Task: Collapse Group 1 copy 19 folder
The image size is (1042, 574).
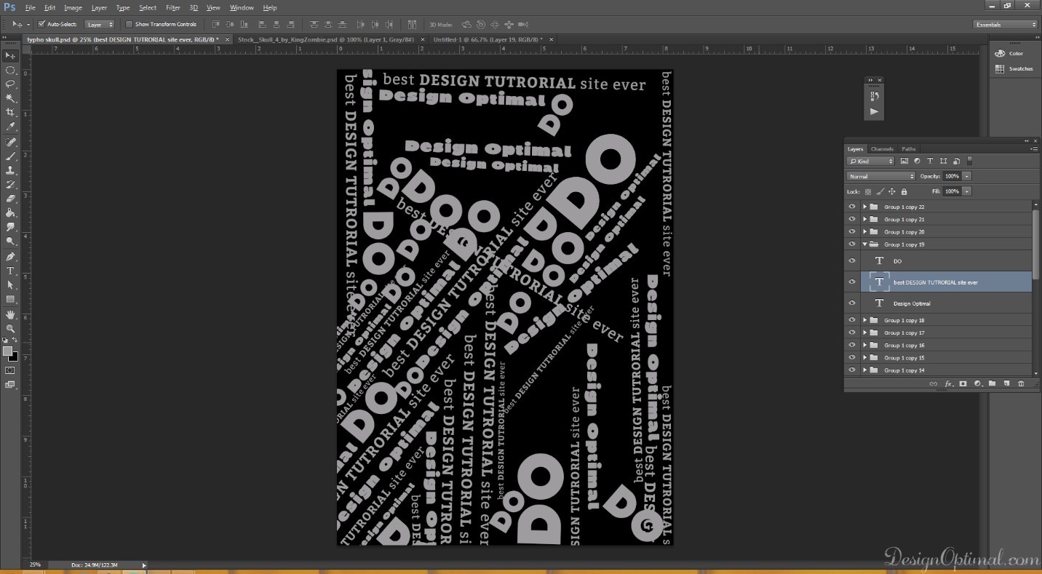Action: pyautogui.click(x=864, y=244)
